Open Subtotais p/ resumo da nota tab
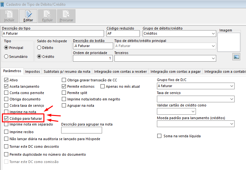This screenshot has height=170, width=246. (67, 71)
